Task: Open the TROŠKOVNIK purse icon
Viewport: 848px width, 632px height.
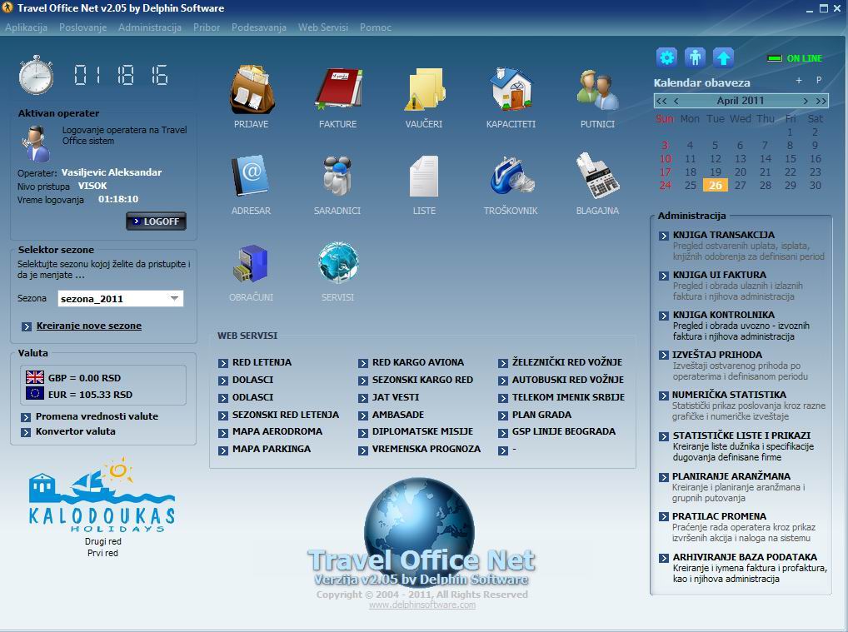Action: point(511,176)
